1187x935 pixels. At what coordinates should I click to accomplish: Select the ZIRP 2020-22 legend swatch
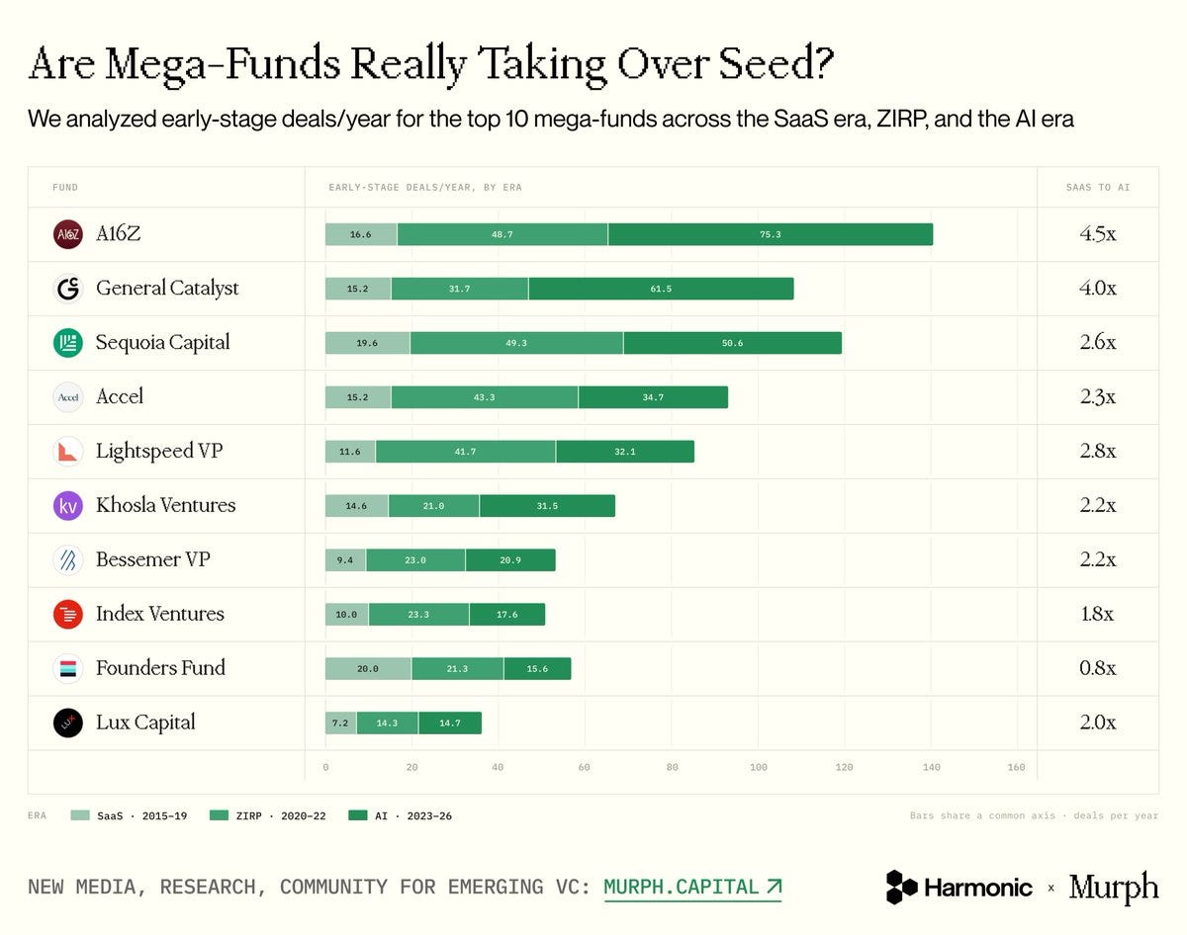point(219,816)
